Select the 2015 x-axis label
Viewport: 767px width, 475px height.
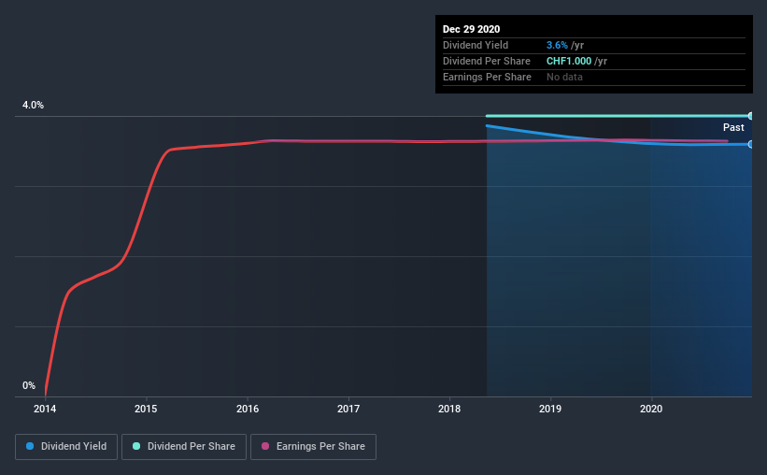coord(146,409)
